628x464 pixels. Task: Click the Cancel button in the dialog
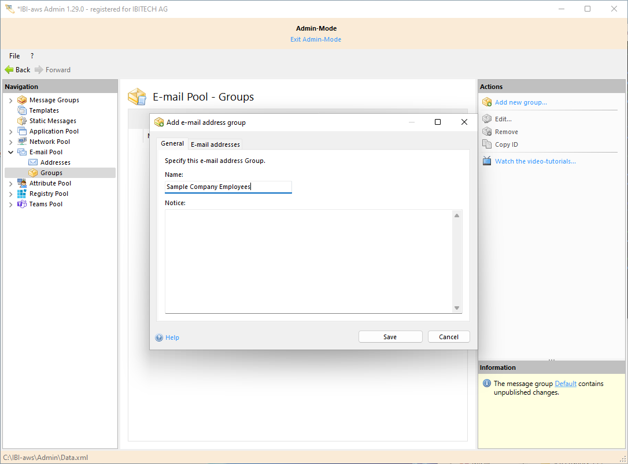(x=449, y=337)
